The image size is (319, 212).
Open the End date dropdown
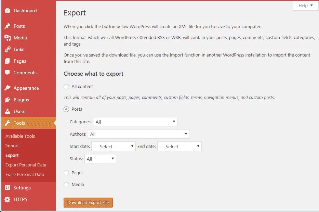point(180,146)
